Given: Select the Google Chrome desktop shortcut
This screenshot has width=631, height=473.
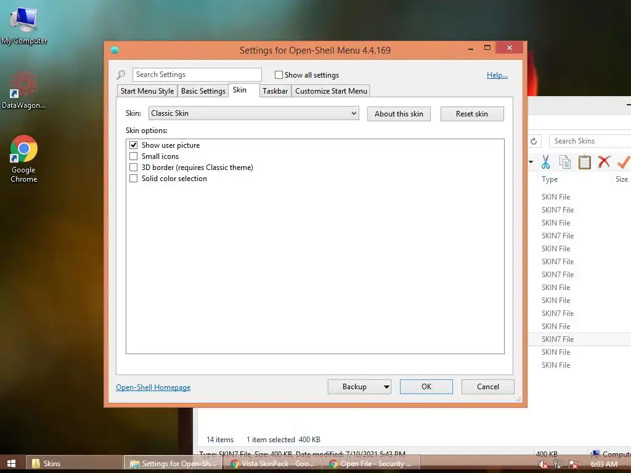Looking at the screenshot, I should tap(24, 159).
